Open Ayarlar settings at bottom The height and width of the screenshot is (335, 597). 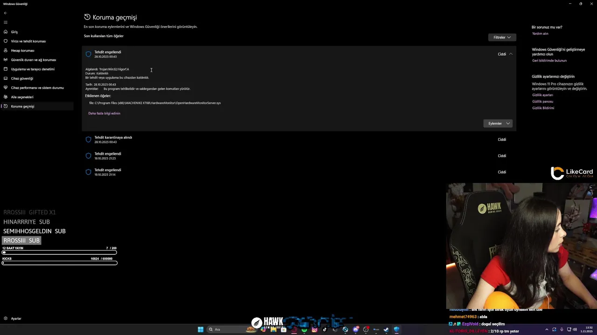pyautogui.click(x=16, y=319)
